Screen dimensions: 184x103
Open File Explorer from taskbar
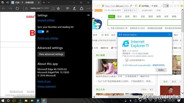[x=26, y=101]
